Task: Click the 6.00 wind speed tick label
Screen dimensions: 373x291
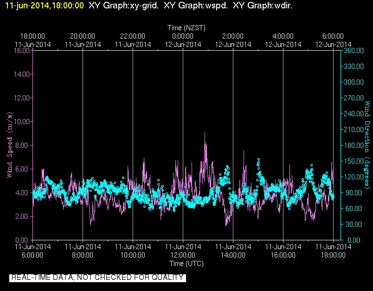Action: pyautogui.click(x=22, y=169)
